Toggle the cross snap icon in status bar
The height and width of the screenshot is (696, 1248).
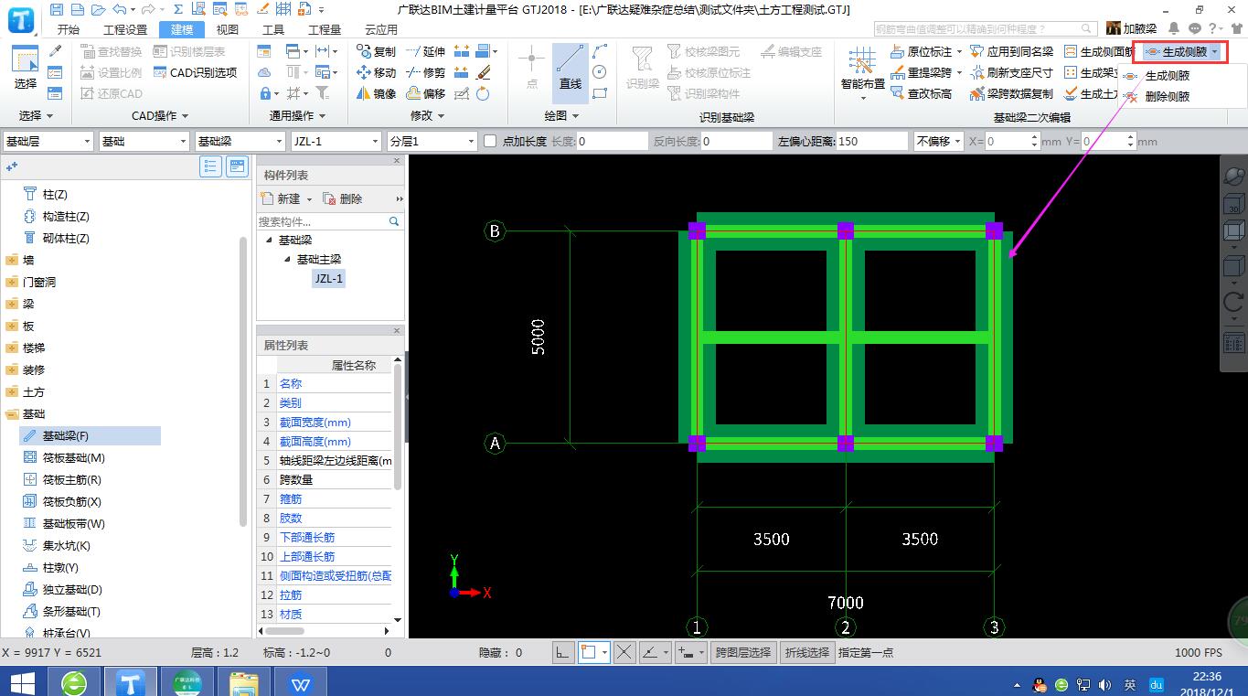click(x=624, y=652)
